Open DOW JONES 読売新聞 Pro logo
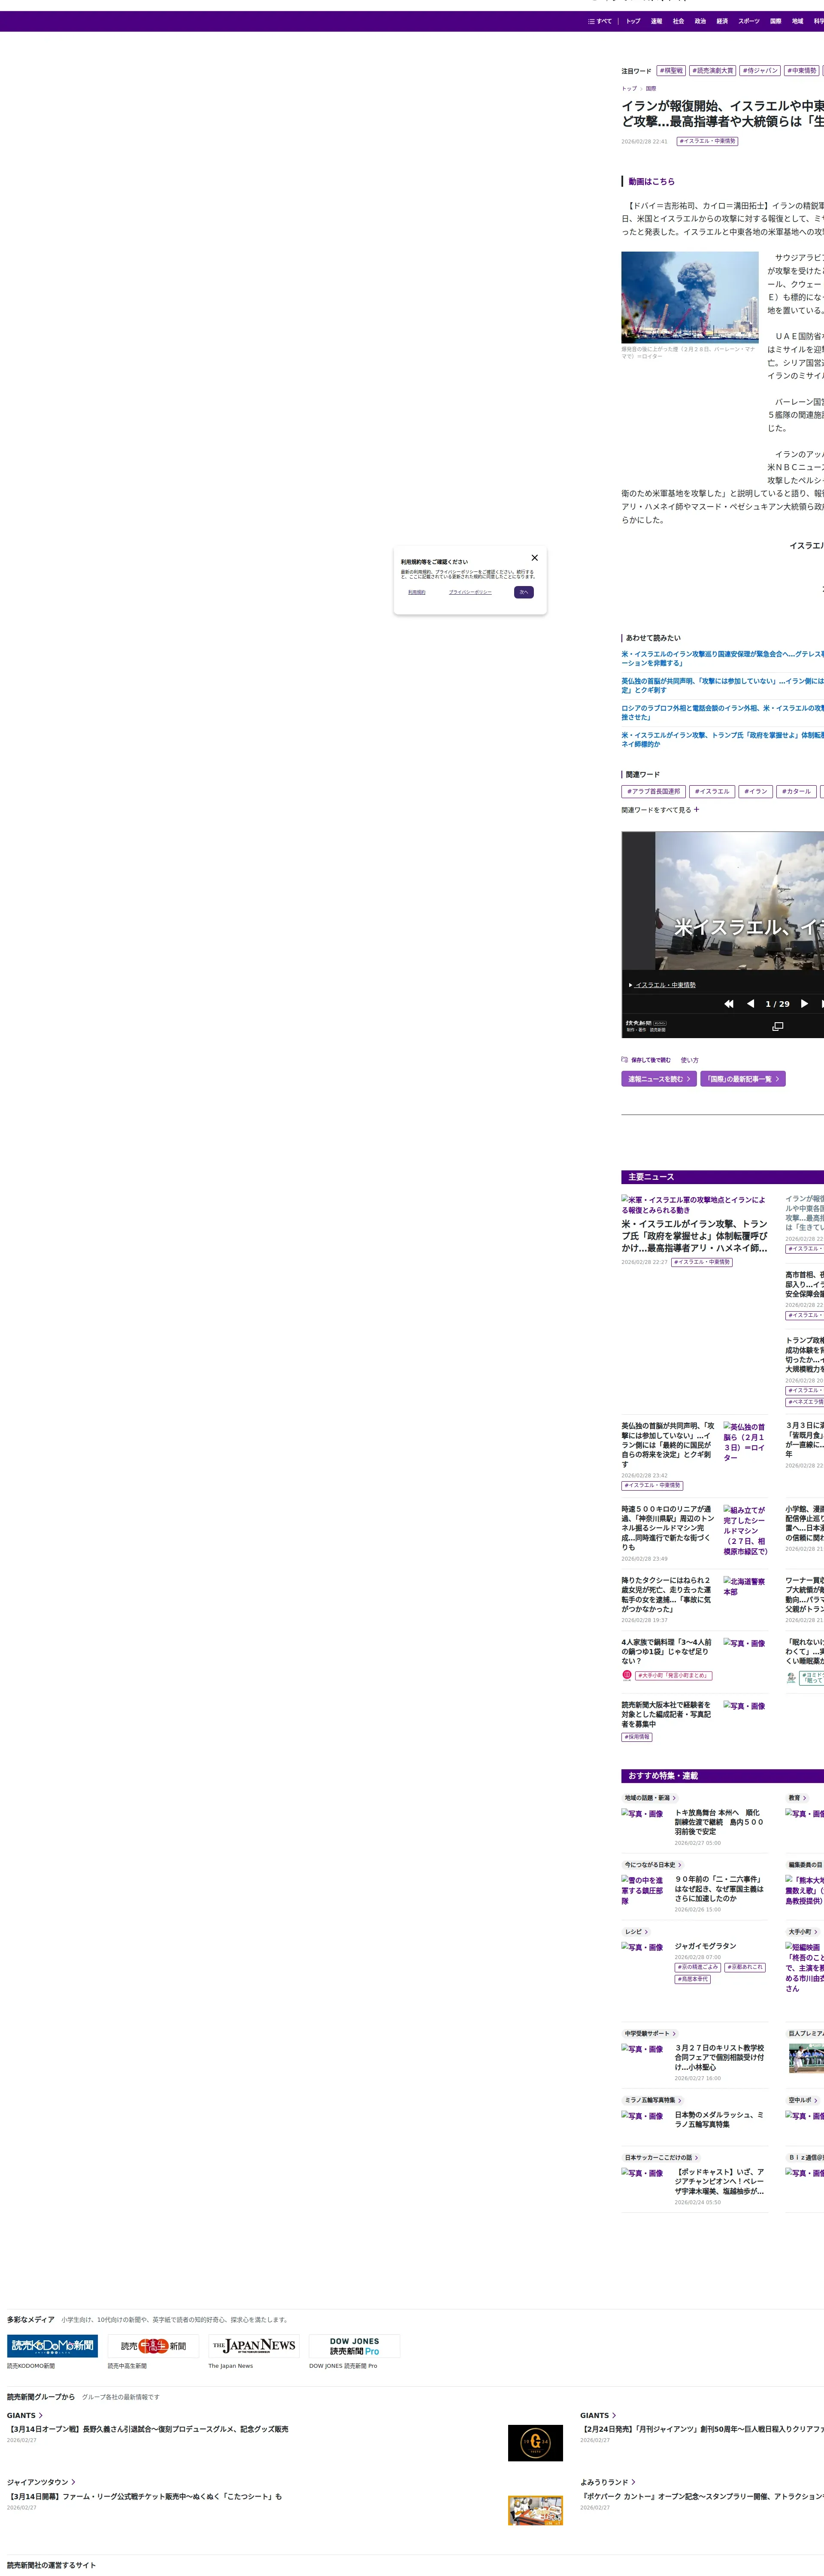 (354, 2345)
